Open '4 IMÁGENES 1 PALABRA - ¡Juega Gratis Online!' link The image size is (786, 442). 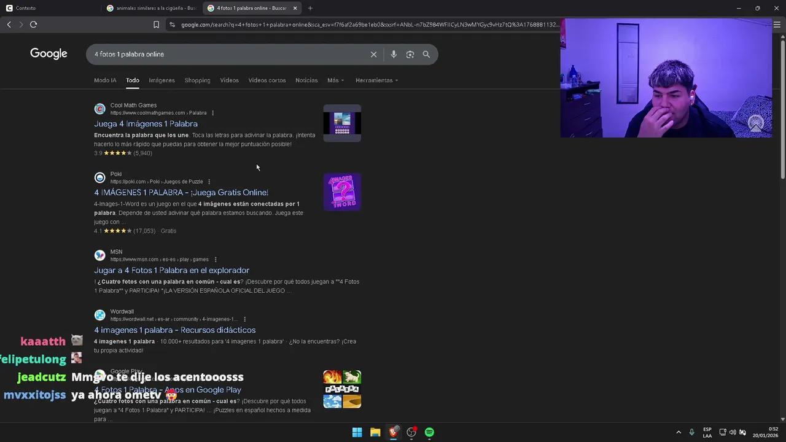181,193
